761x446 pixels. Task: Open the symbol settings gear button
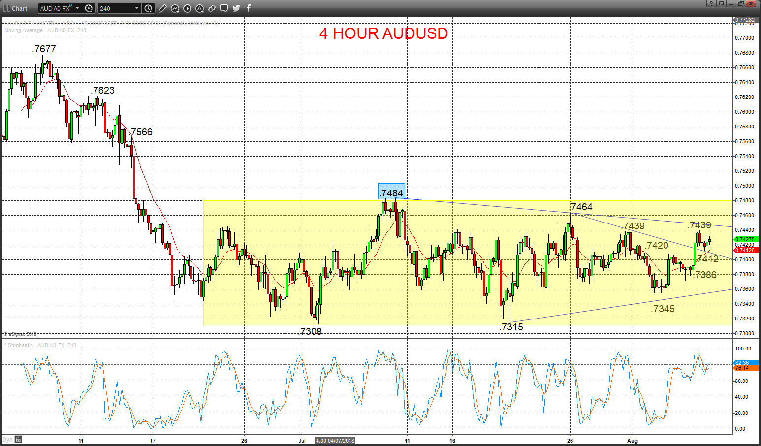[x=89, y=8]
